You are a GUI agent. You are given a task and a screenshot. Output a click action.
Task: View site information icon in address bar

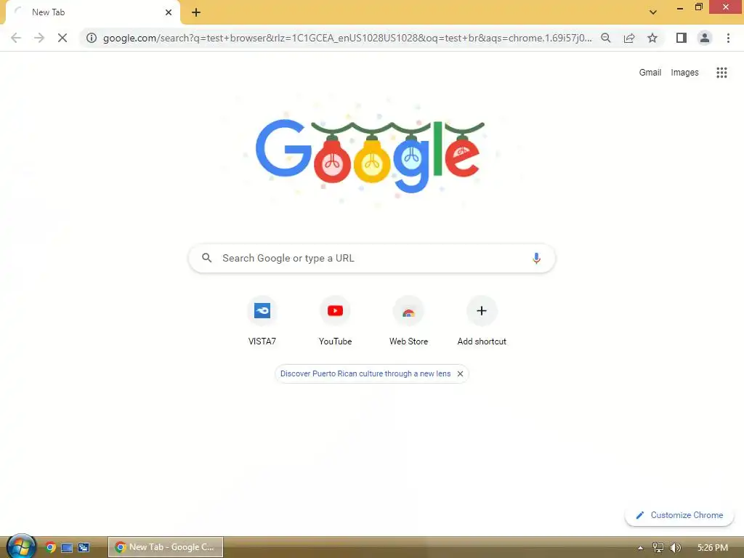(x=92, y=38)
